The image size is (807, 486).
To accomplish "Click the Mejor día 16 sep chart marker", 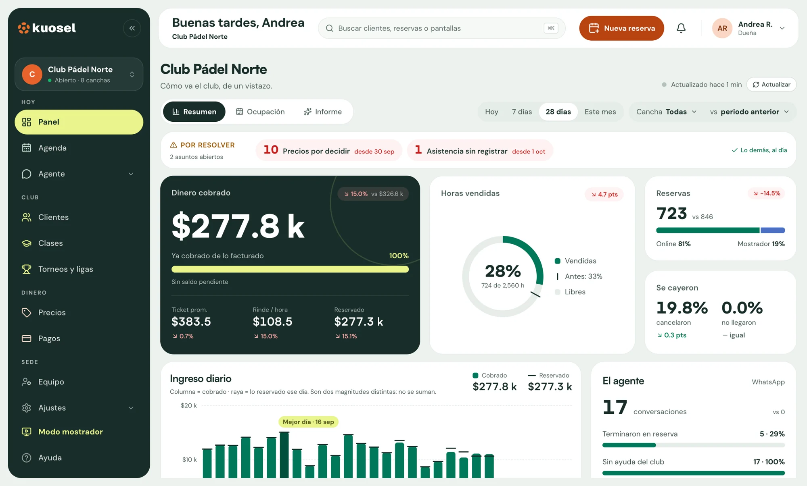I will tap(308, 422).
